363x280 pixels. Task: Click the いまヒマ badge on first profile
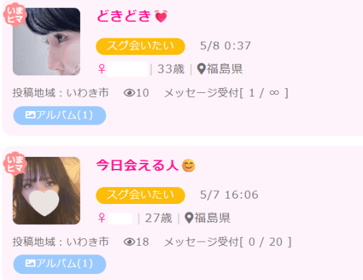click(x=14, y=15)
